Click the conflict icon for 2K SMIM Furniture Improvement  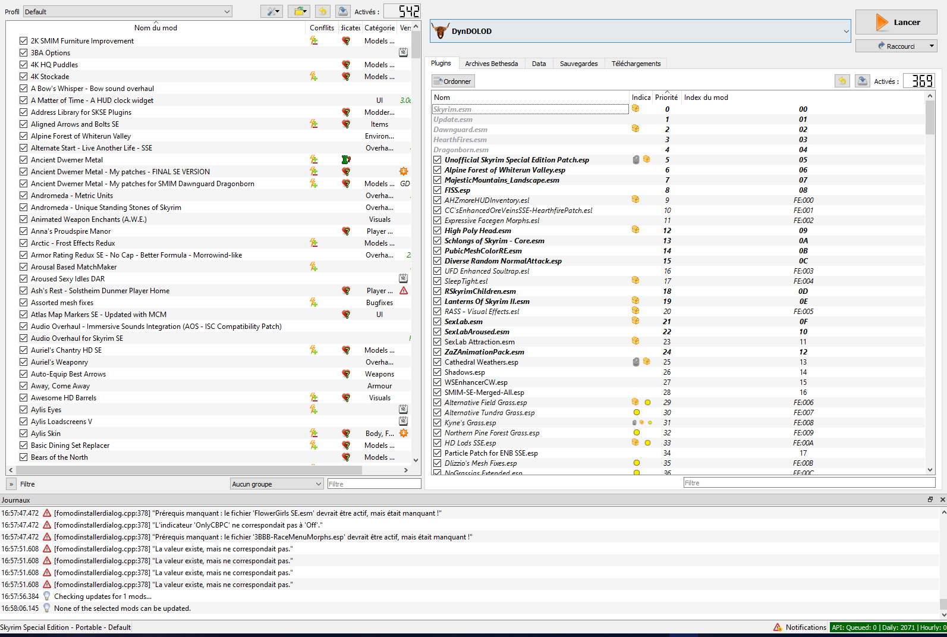click(x=313, y=41)
